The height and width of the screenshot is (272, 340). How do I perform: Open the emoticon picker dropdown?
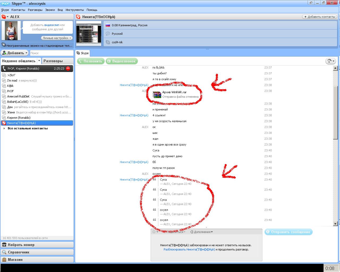155,232
